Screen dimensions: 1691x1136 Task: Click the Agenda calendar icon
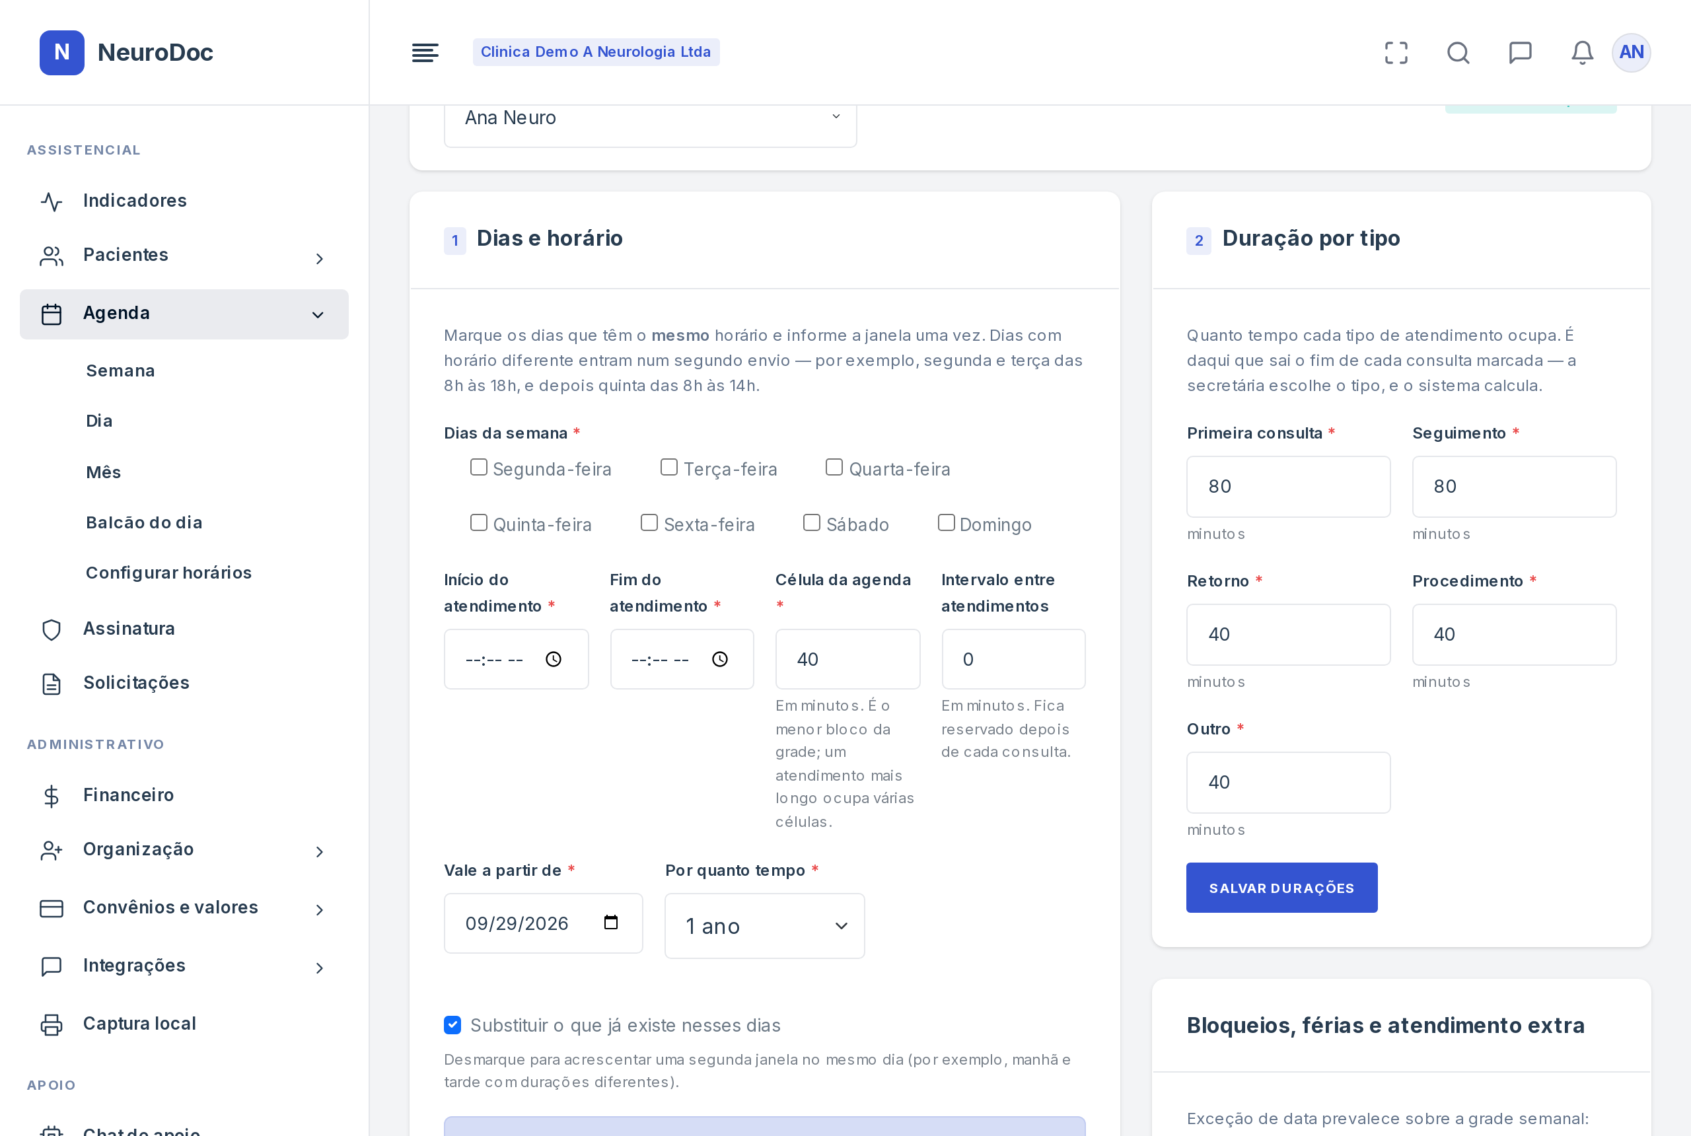click(x=52, y=314)
